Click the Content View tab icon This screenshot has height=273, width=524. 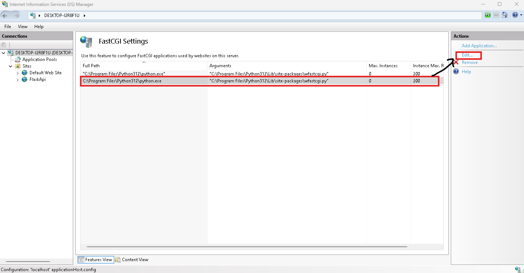pyautogui.click(x=118, y=260)
